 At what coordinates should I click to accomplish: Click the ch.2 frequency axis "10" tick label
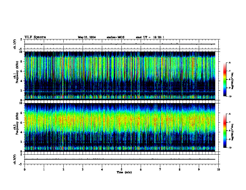point(21,103)
